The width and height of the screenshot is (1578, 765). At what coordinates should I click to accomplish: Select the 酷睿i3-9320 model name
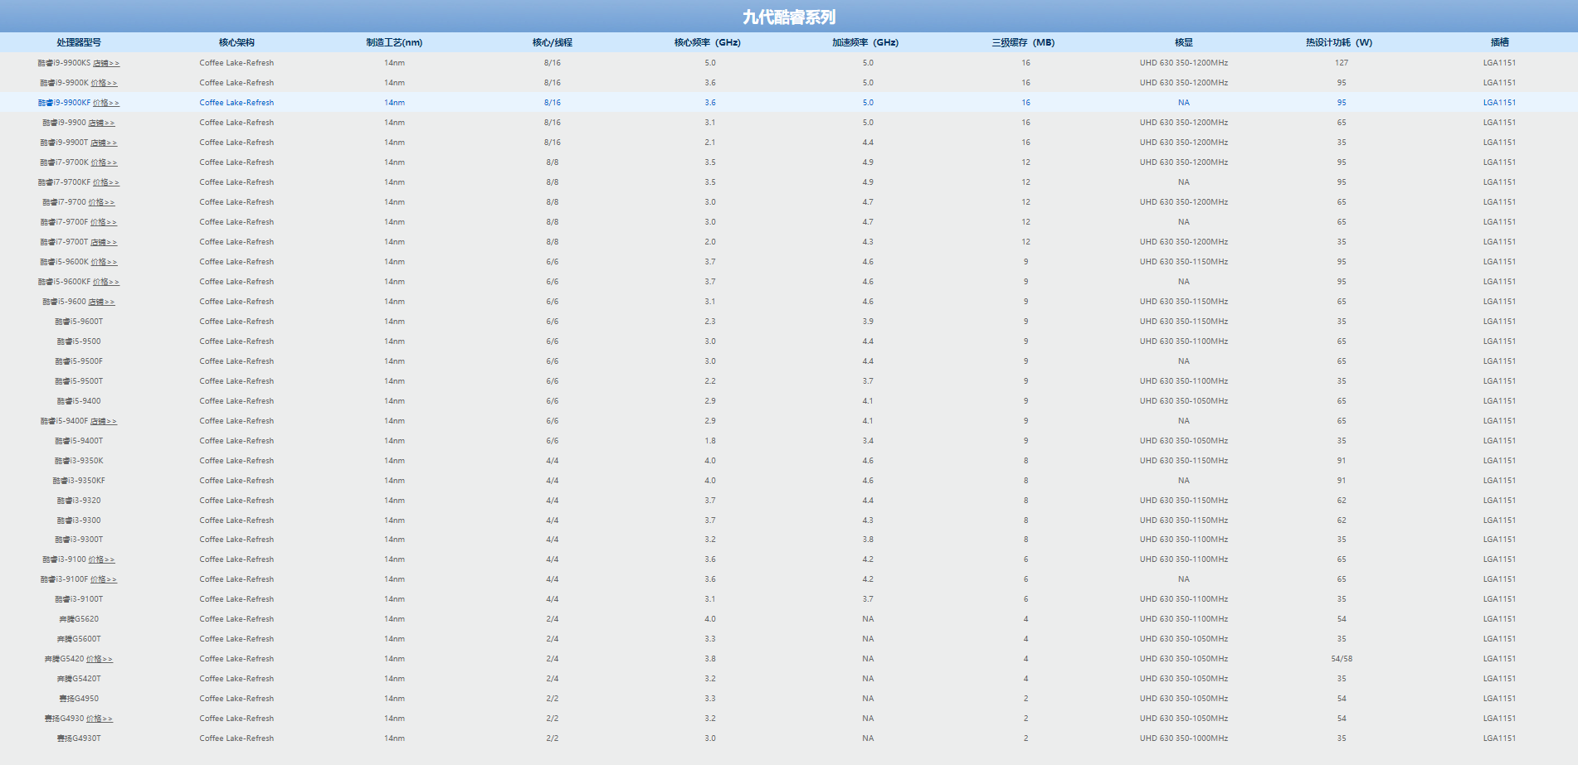tap(79, 501)
